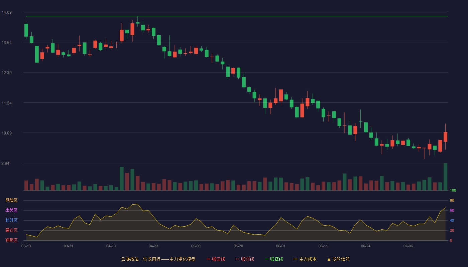Screen dimensions: 468x267
Task: Click the green horizontal support line at top
Action: [237, 16]
